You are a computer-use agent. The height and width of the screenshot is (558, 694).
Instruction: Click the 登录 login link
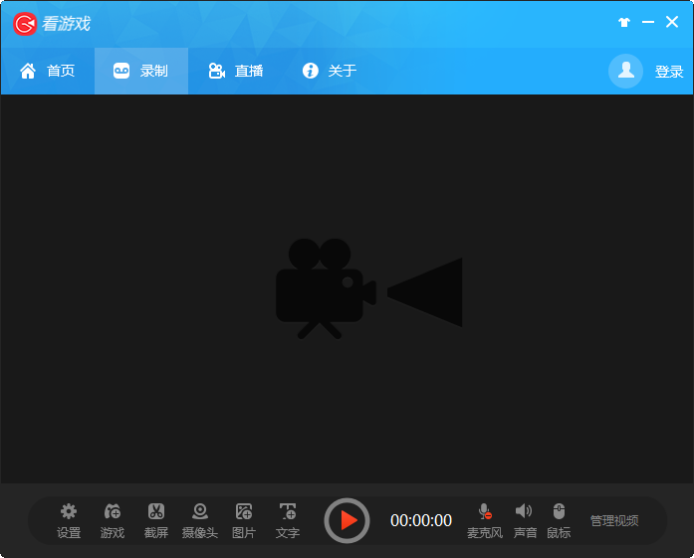[669, 72]
